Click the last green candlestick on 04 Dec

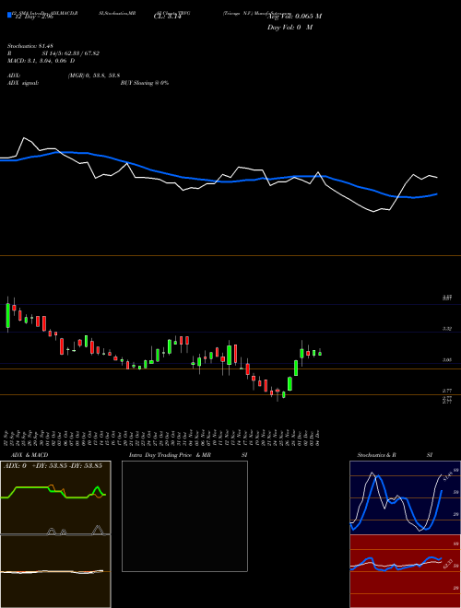320,353
